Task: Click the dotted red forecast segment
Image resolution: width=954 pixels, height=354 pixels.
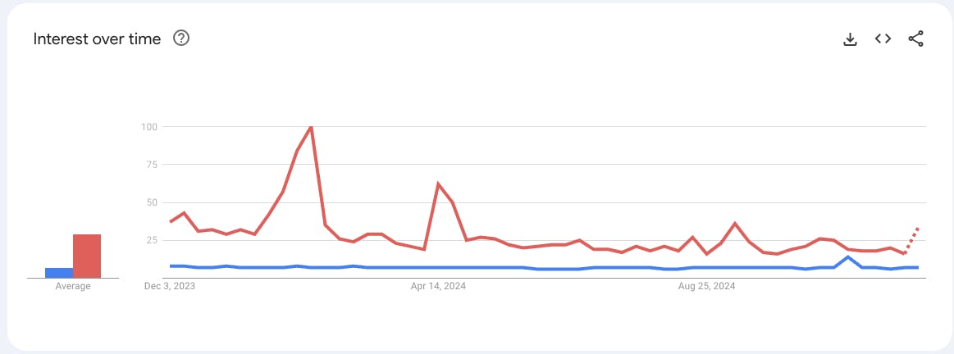Action: [x=911, y=240]
